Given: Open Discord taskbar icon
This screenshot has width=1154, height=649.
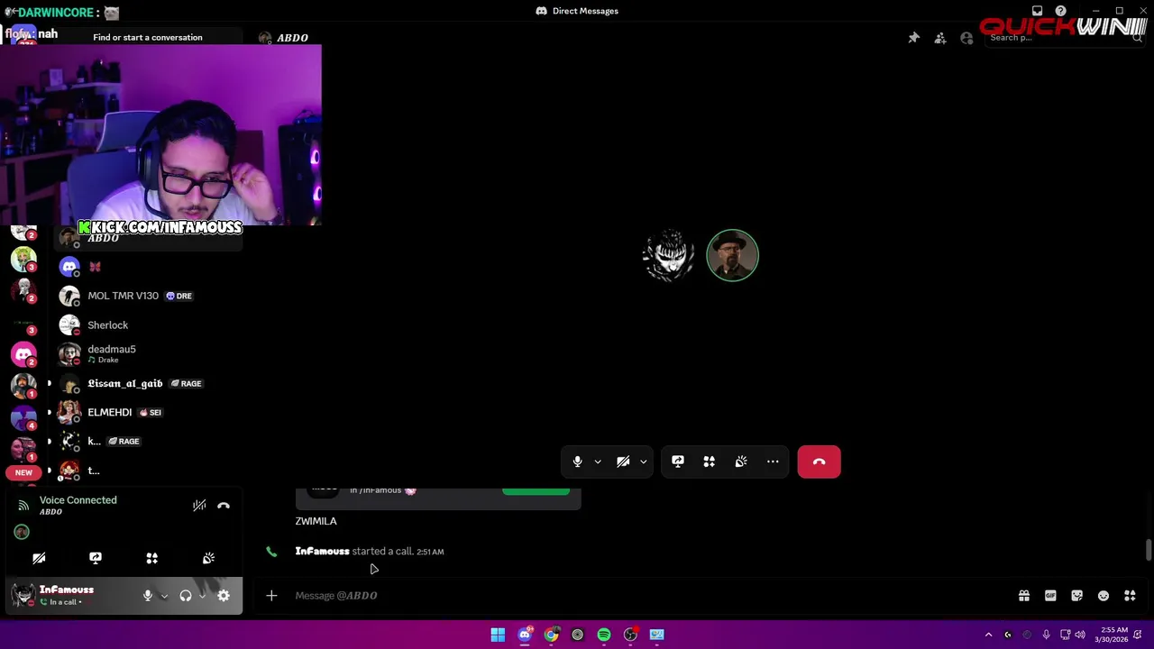Looking at the screenshot, I should 525,635.
